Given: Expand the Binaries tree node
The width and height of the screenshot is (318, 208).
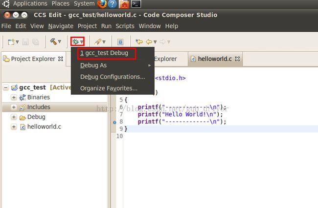Looking at the screenshot, I should click(14, 97).
